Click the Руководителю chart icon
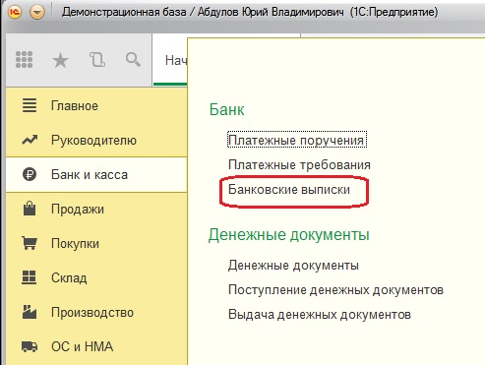 [30, 140]
